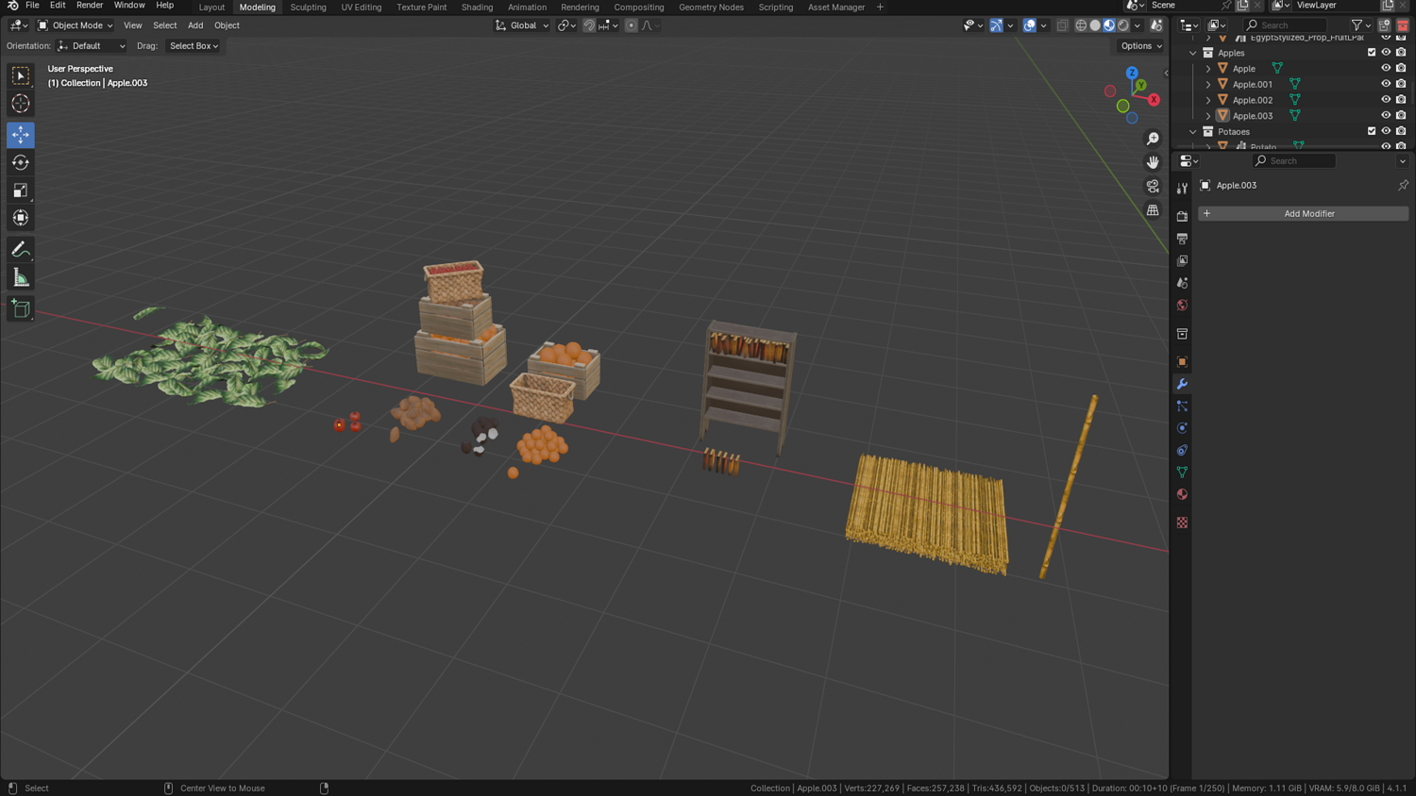The height and width of the screenshot is (796, 1416).
Task: Open the Texture properties checkerboard tab
Action: coord(1182,522)
